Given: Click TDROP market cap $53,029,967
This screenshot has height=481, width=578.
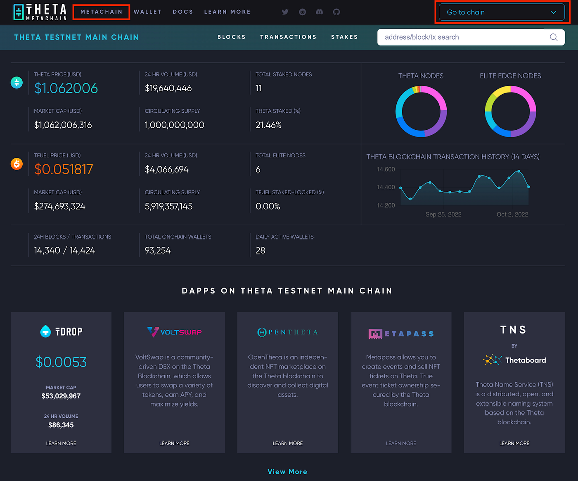Looking at the screenshot, I should pyautogui.click(x=61, y=396).
